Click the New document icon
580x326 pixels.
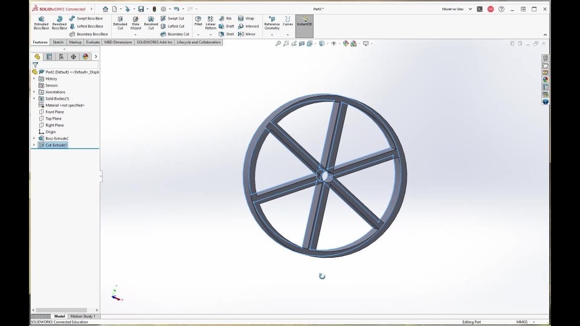coord(115,9)
